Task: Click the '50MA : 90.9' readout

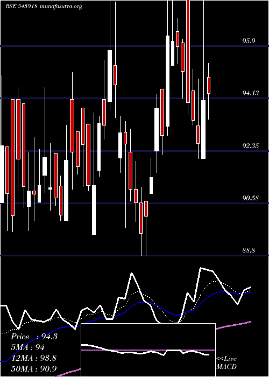Action: [x=34, y=368]
